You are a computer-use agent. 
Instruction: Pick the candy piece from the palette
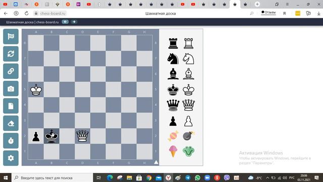click(x=173, y=136)
